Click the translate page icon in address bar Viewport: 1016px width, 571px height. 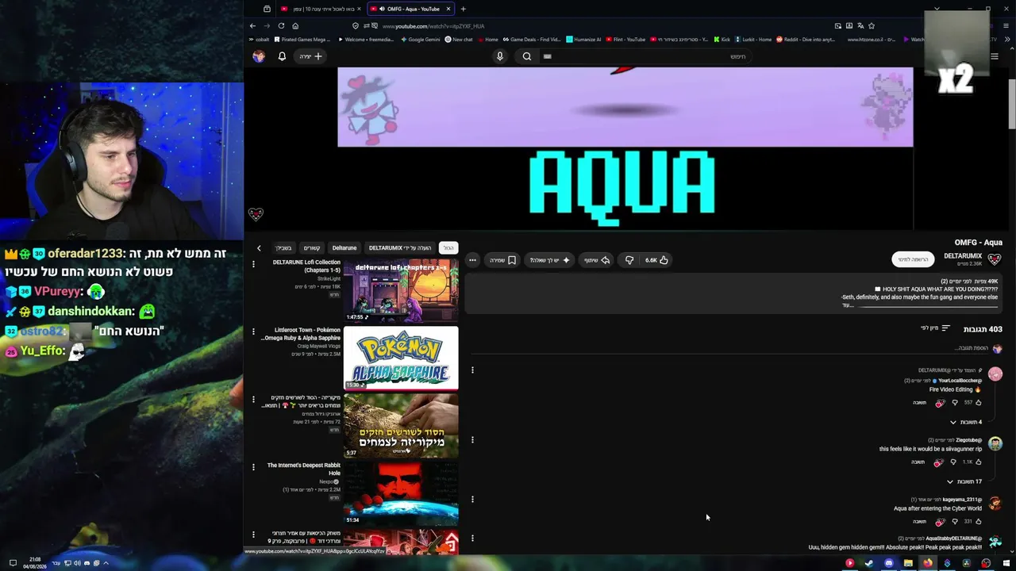(860, 25)
